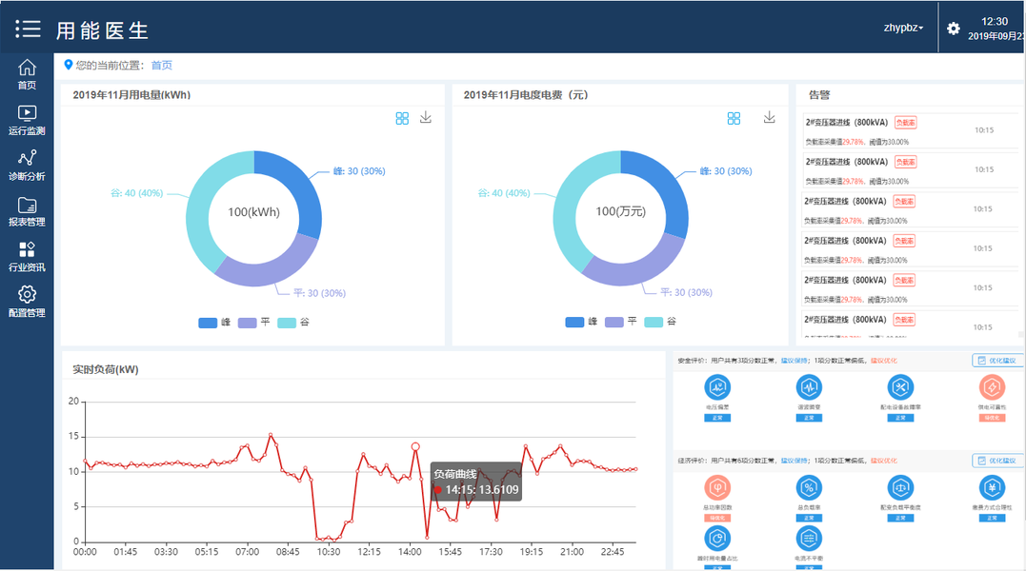Viewport: 1026px width, 571px height.
Task: Toggle 峰 legend in 电度电费 chart
Action: pyautogui.click(x=582, y=322)
